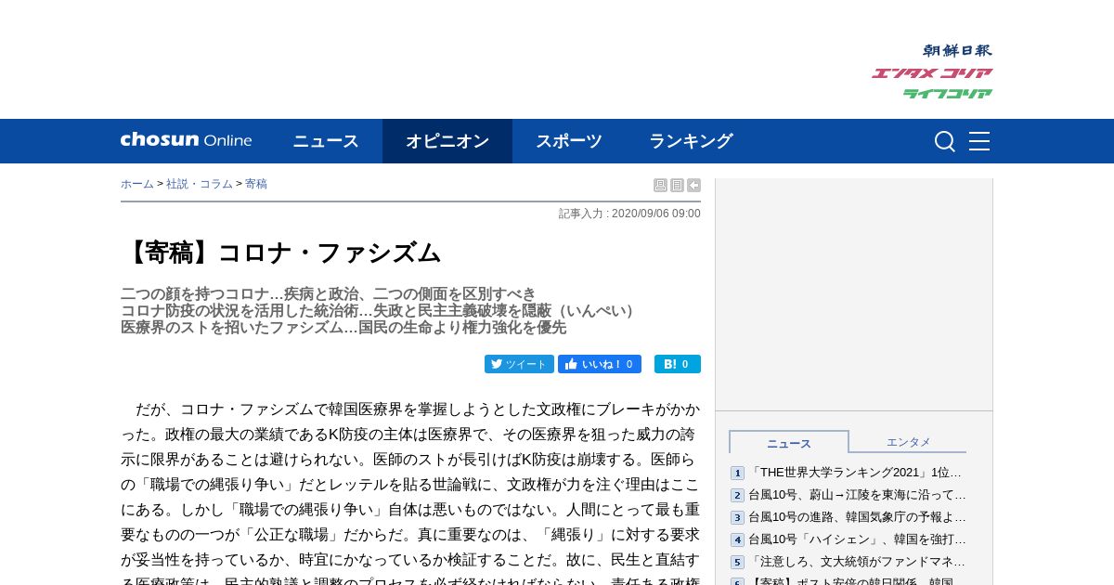The height and width of the screenshot is (585, 1114).
Task: Go to ホーム breadcrumb link
Action: (x=137, y=184)
